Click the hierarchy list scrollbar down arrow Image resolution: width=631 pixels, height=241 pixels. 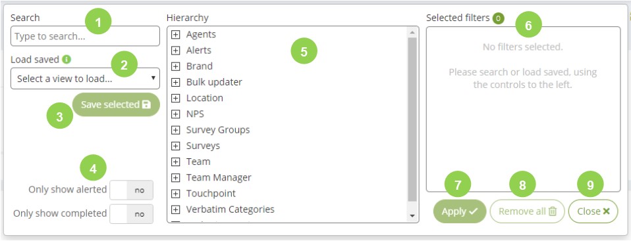(412, 216)
